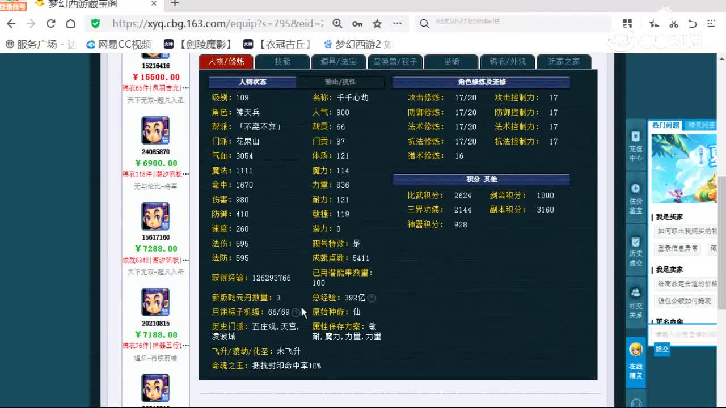Reload the current page

[50, 24]
